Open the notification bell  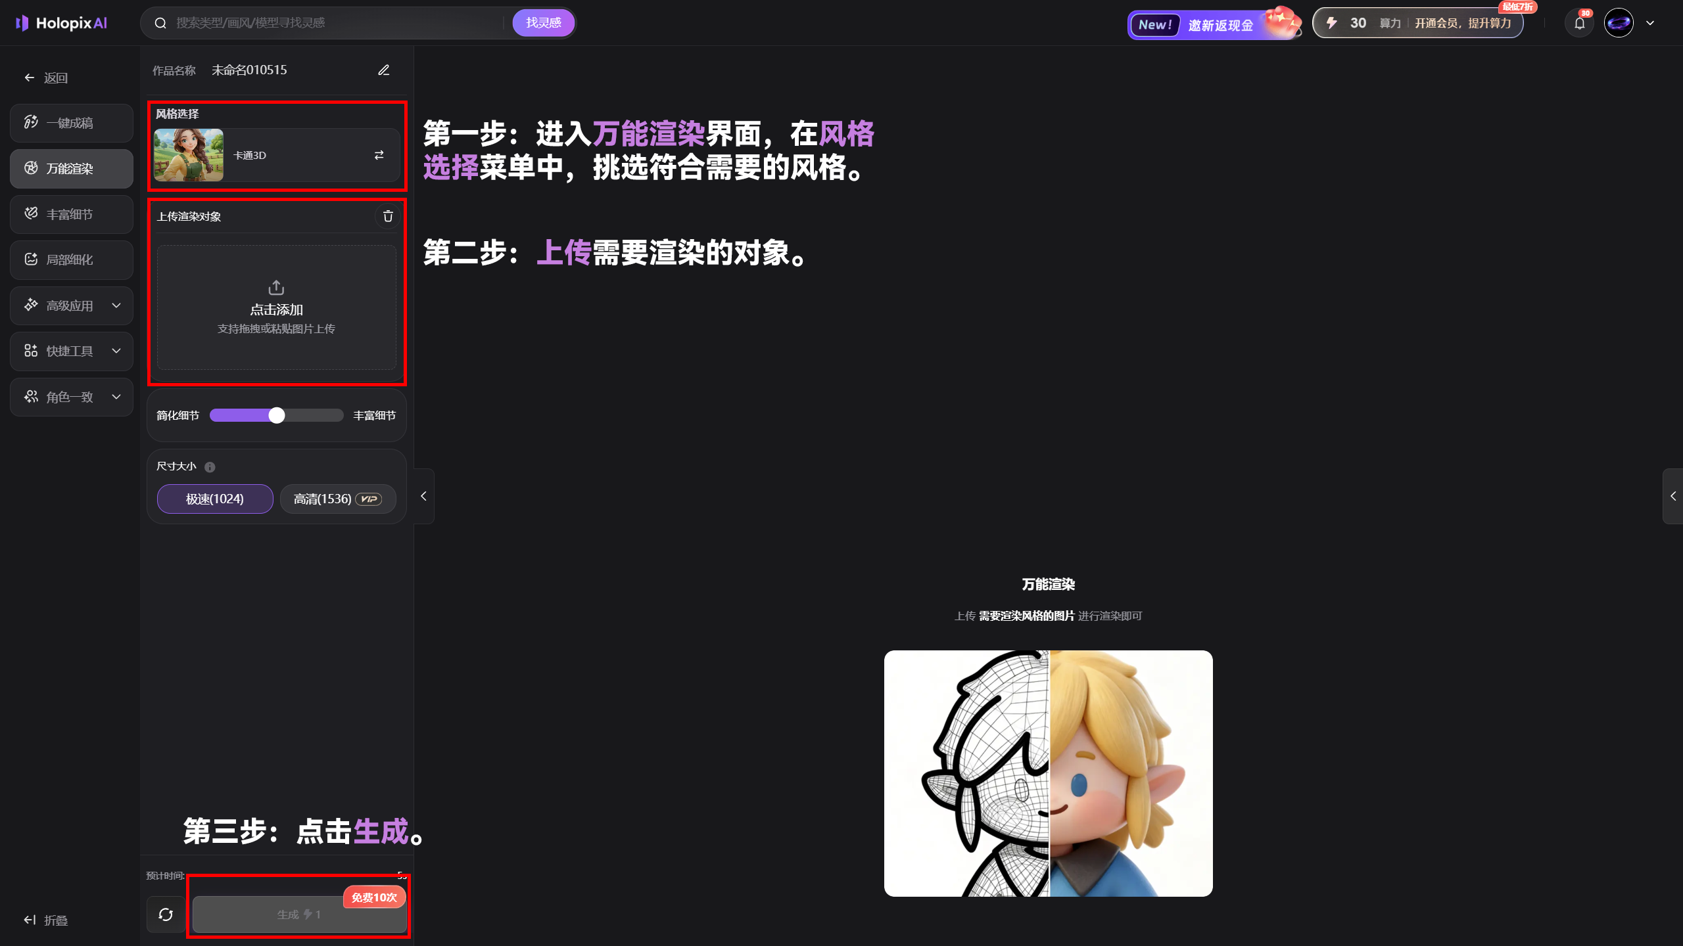[1580, 22]
